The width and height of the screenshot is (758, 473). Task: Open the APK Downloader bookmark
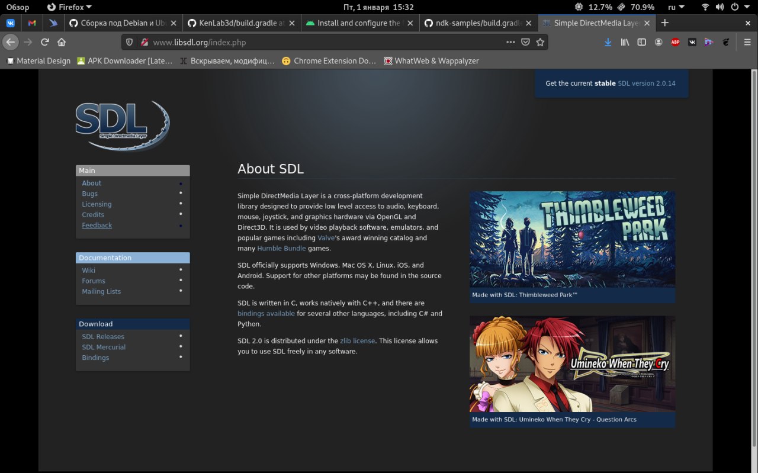pos(125,60)
